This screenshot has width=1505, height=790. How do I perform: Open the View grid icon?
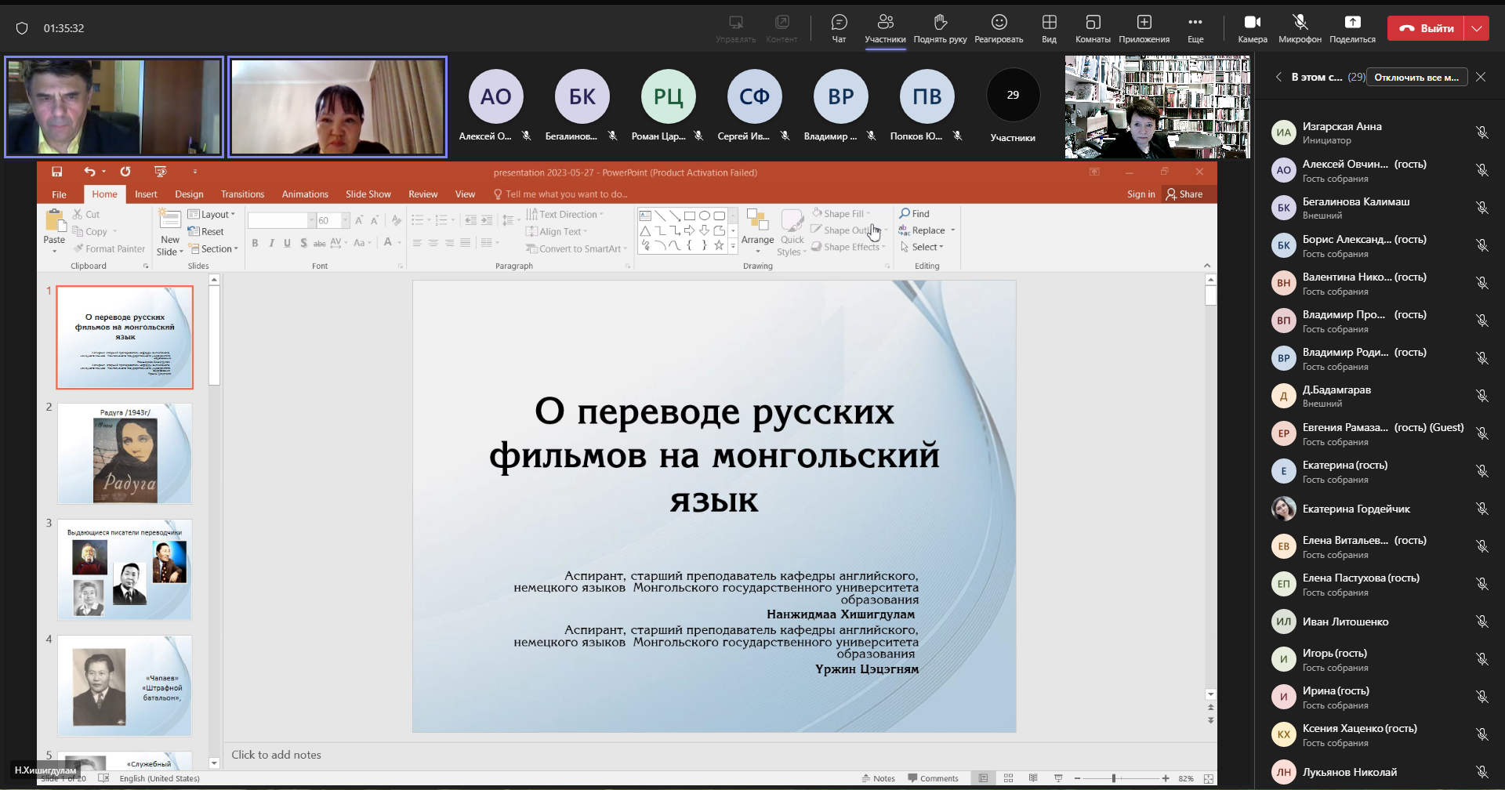(x=1049, y=23)
